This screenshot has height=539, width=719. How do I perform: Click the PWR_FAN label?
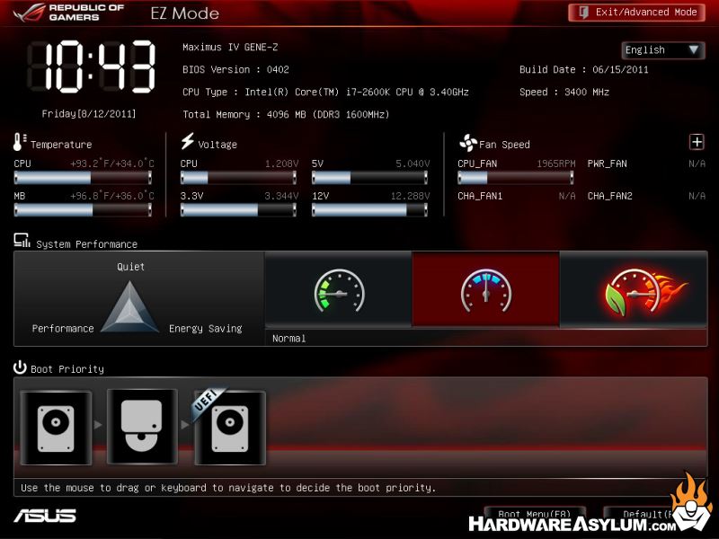pos(608,163)
